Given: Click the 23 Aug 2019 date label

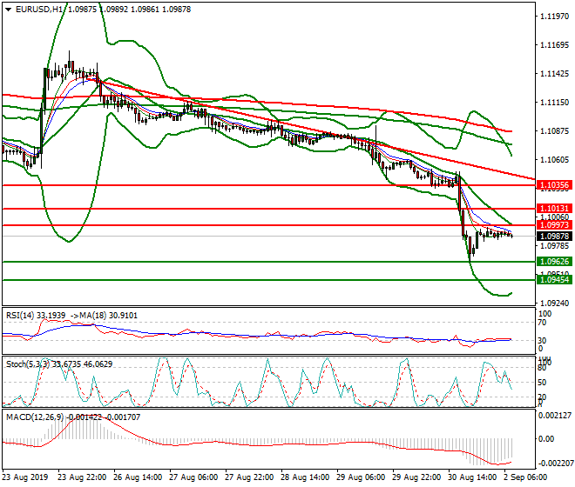Looking at the screenshot, I should (26, 477).
